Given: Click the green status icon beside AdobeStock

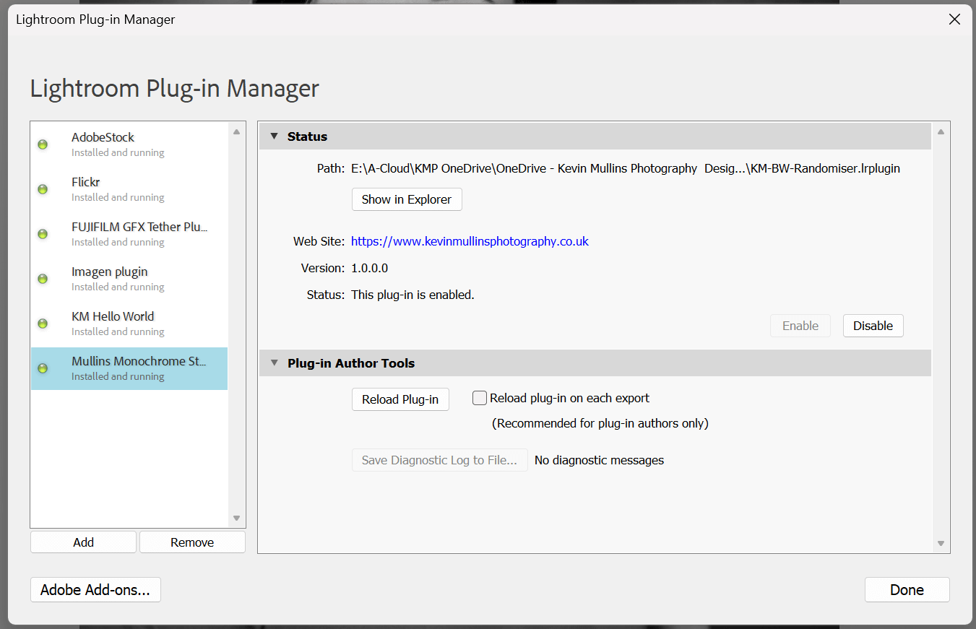Looking at the screenshot, I should click(43, 144).
